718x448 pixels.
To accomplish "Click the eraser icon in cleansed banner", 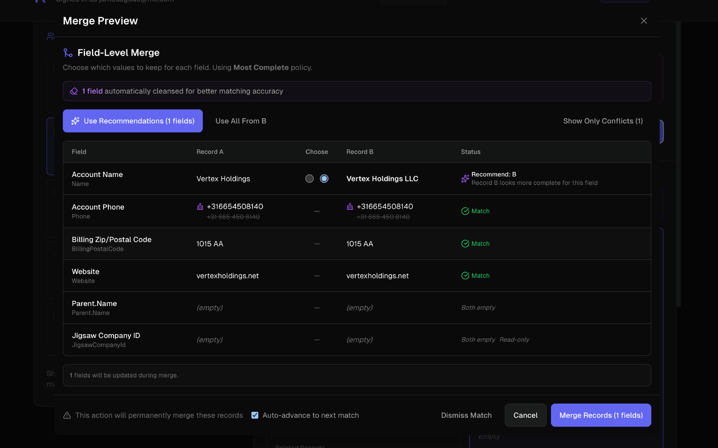I will (x=74, y=91).
